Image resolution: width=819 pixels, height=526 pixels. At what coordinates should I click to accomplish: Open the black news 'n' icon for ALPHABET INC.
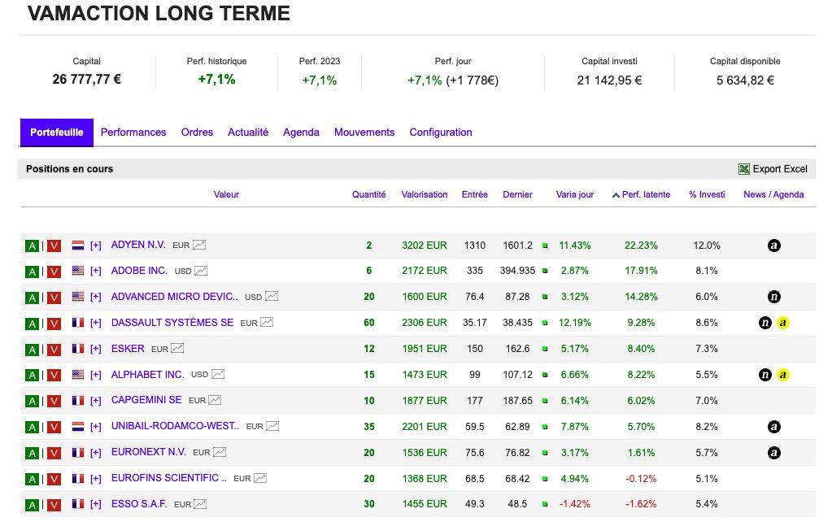[x=765, y=375]
